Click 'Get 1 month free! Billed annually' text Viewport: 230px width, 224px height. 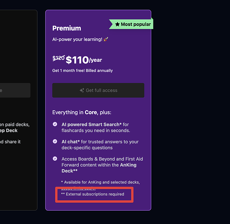click(x=82, y=70)
